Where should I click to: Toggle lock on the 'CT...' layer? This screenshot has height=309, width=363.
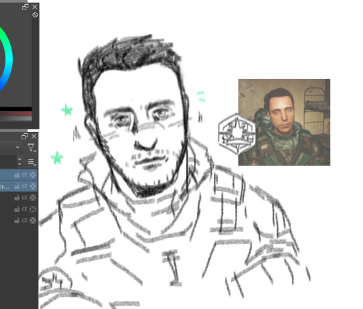click(17, 186)
